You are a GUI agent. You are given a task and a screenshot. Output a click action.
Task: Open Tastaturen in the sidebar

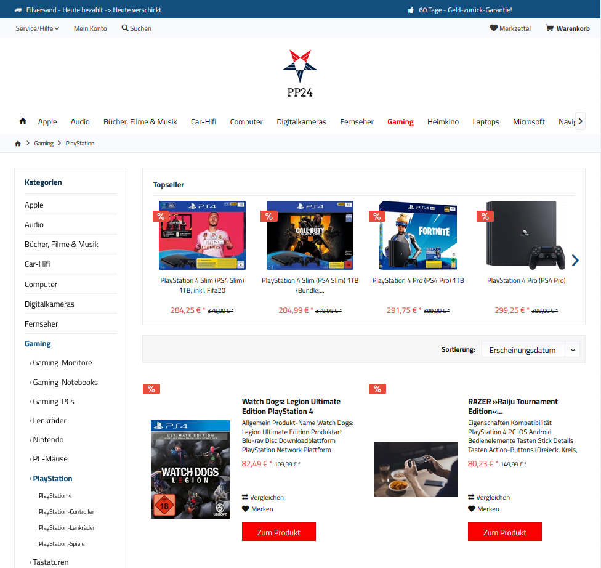point(50,562)
